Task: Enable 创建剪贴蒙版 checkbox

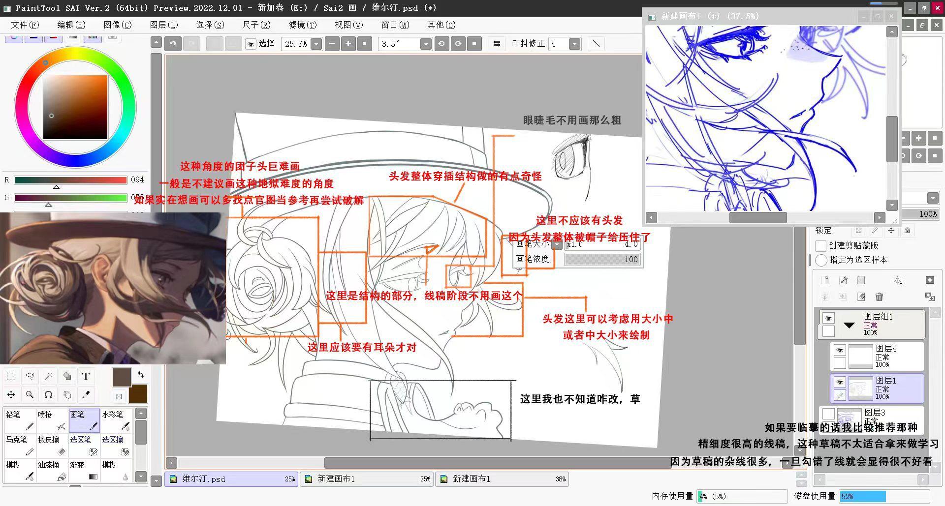Action: (x=821, y=246)
